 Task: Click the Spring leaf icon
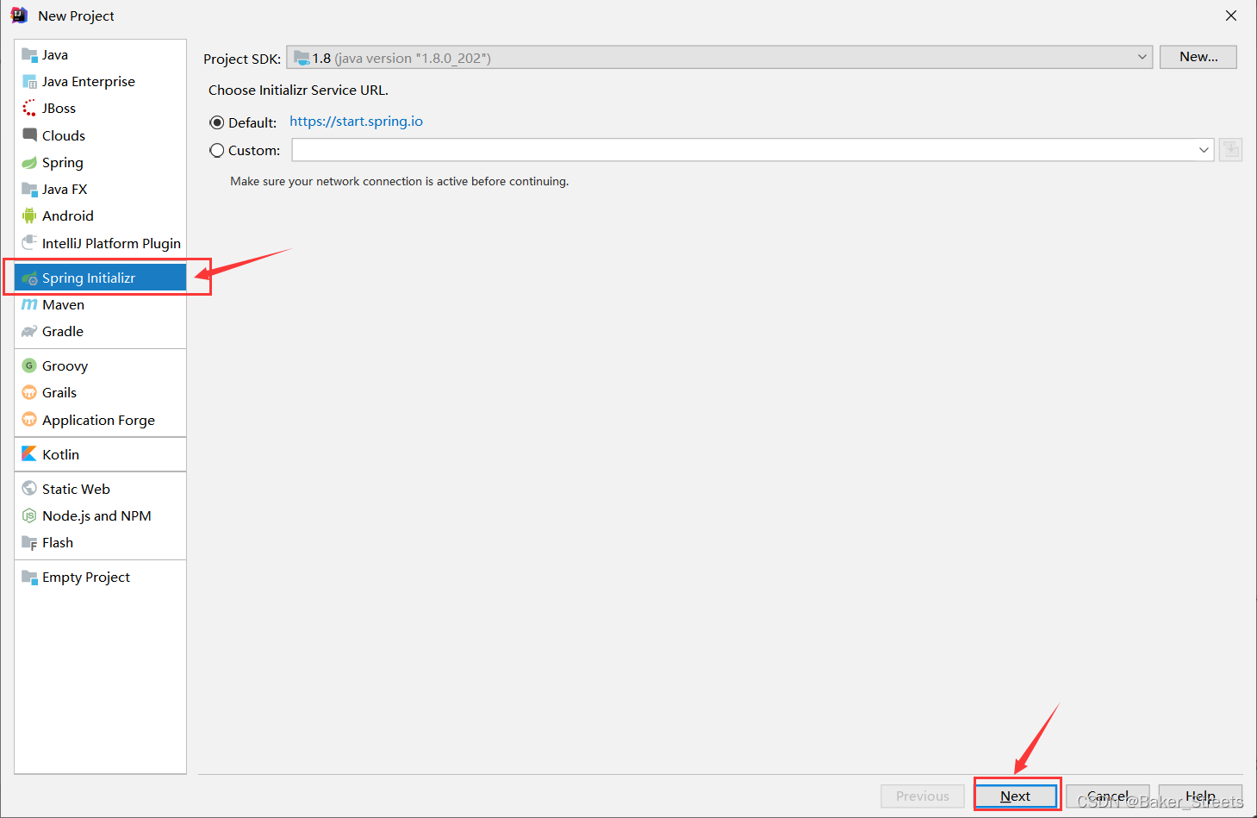coord(29,163)
